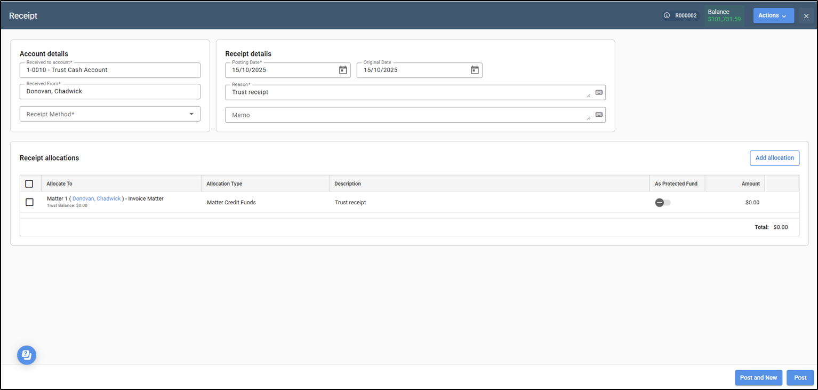The width and height of the screenshot is (818, 390).
Task: Click the As Protected Fund column header
Action: [x=676, y=184]
